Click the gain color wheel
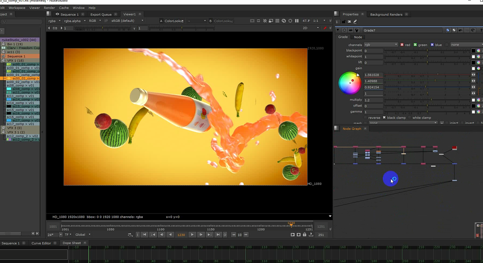Image resolution: width=483 pixels, height=263 pixels. point(350,83)
